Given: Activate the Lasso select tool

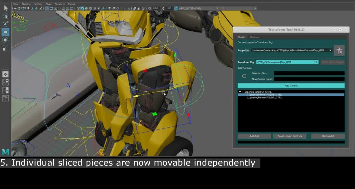Looking at the screenshot, I should [x=6, y=16].
